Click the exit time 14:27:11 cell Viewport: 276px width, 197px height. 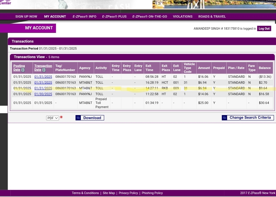[x=152, y=88]
